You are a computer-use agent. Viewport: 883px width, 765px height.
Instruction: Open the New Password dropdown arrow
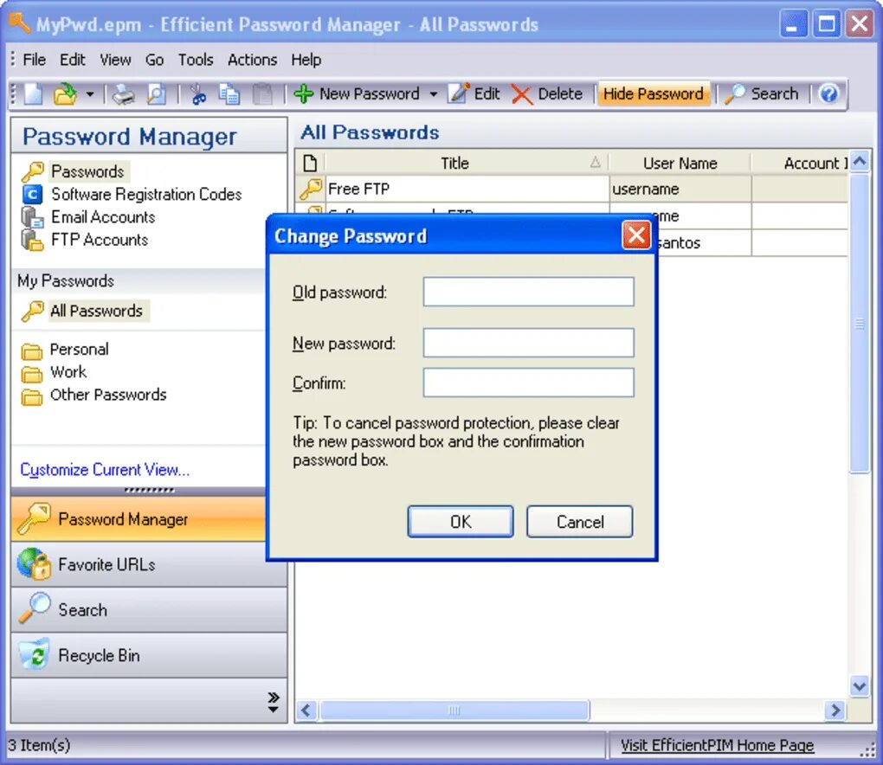click(433, 94)
